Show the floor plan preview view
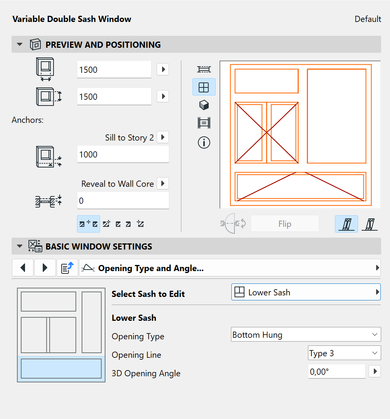The image size is (390, 419). [x=204, y=69]
